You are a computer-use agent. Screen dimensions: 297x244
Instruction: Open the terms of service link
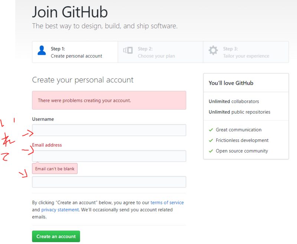pos(167,203)
